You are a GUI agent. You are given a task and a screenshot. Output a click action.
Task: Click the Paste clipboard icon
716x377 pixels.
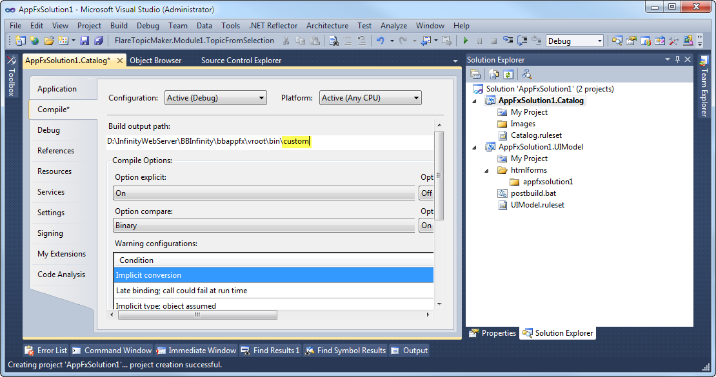[x=315, y=41]
